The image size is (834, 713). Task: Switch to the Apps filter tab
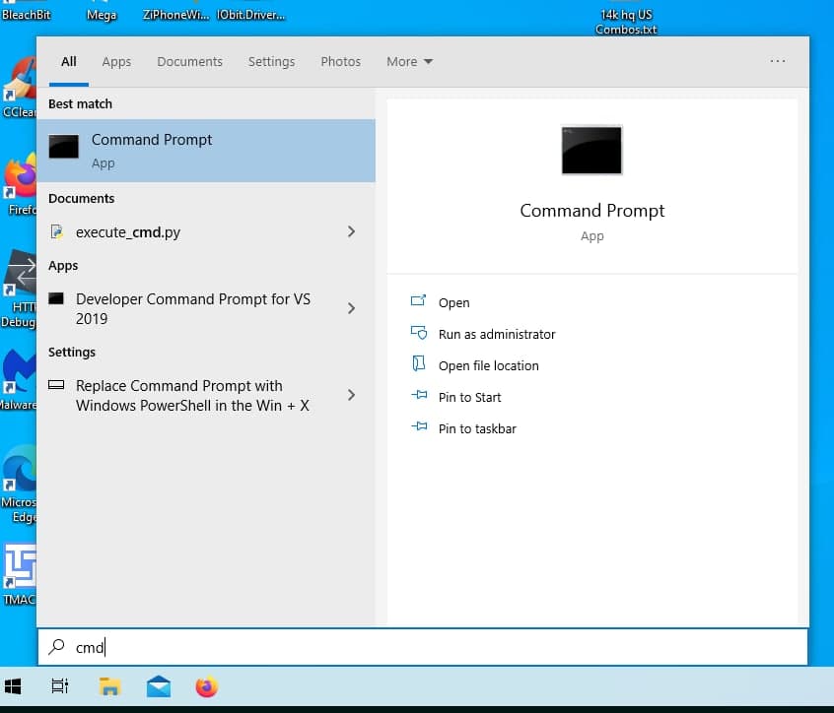(116, 61)
